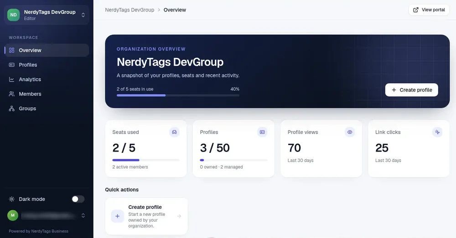The image size is (456, 238).
Task: Click '0 owned · 2 managed' text
Action: pyautogui.click(x=221, y=167)
